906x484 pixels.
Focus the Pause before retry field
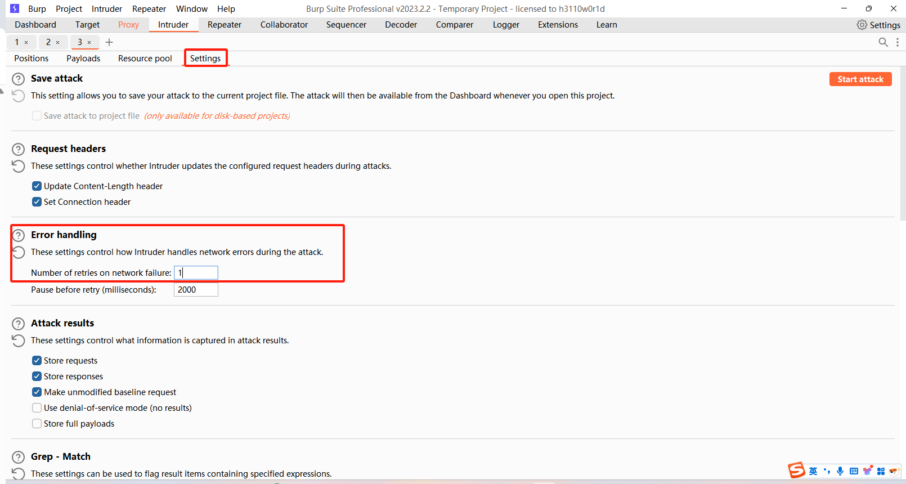(196, 290)
